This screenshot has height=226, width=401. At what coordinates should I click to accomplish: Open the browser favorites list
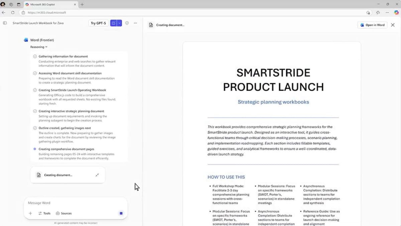pyautogui.click(x=378, y=12)
